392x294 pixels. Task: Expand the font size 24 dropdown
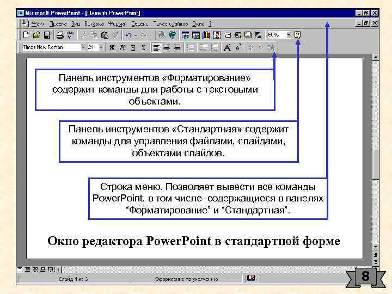point(101,47)
